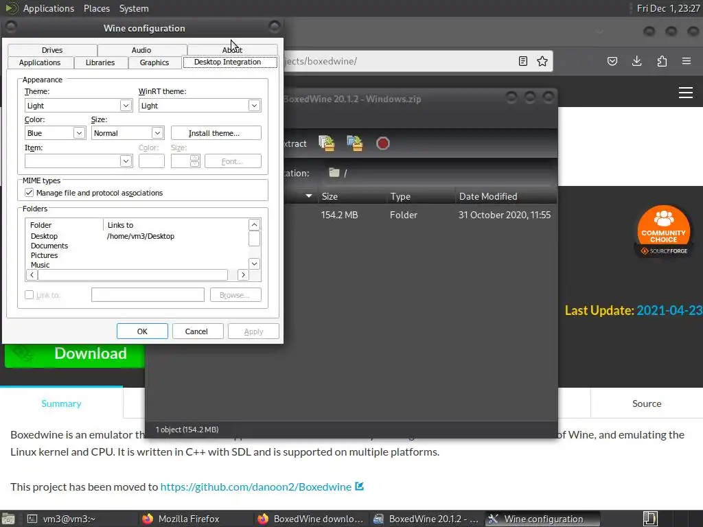Click the Cancel button
The width and height of the screenshot is (703, 527).
coord(196,331)
